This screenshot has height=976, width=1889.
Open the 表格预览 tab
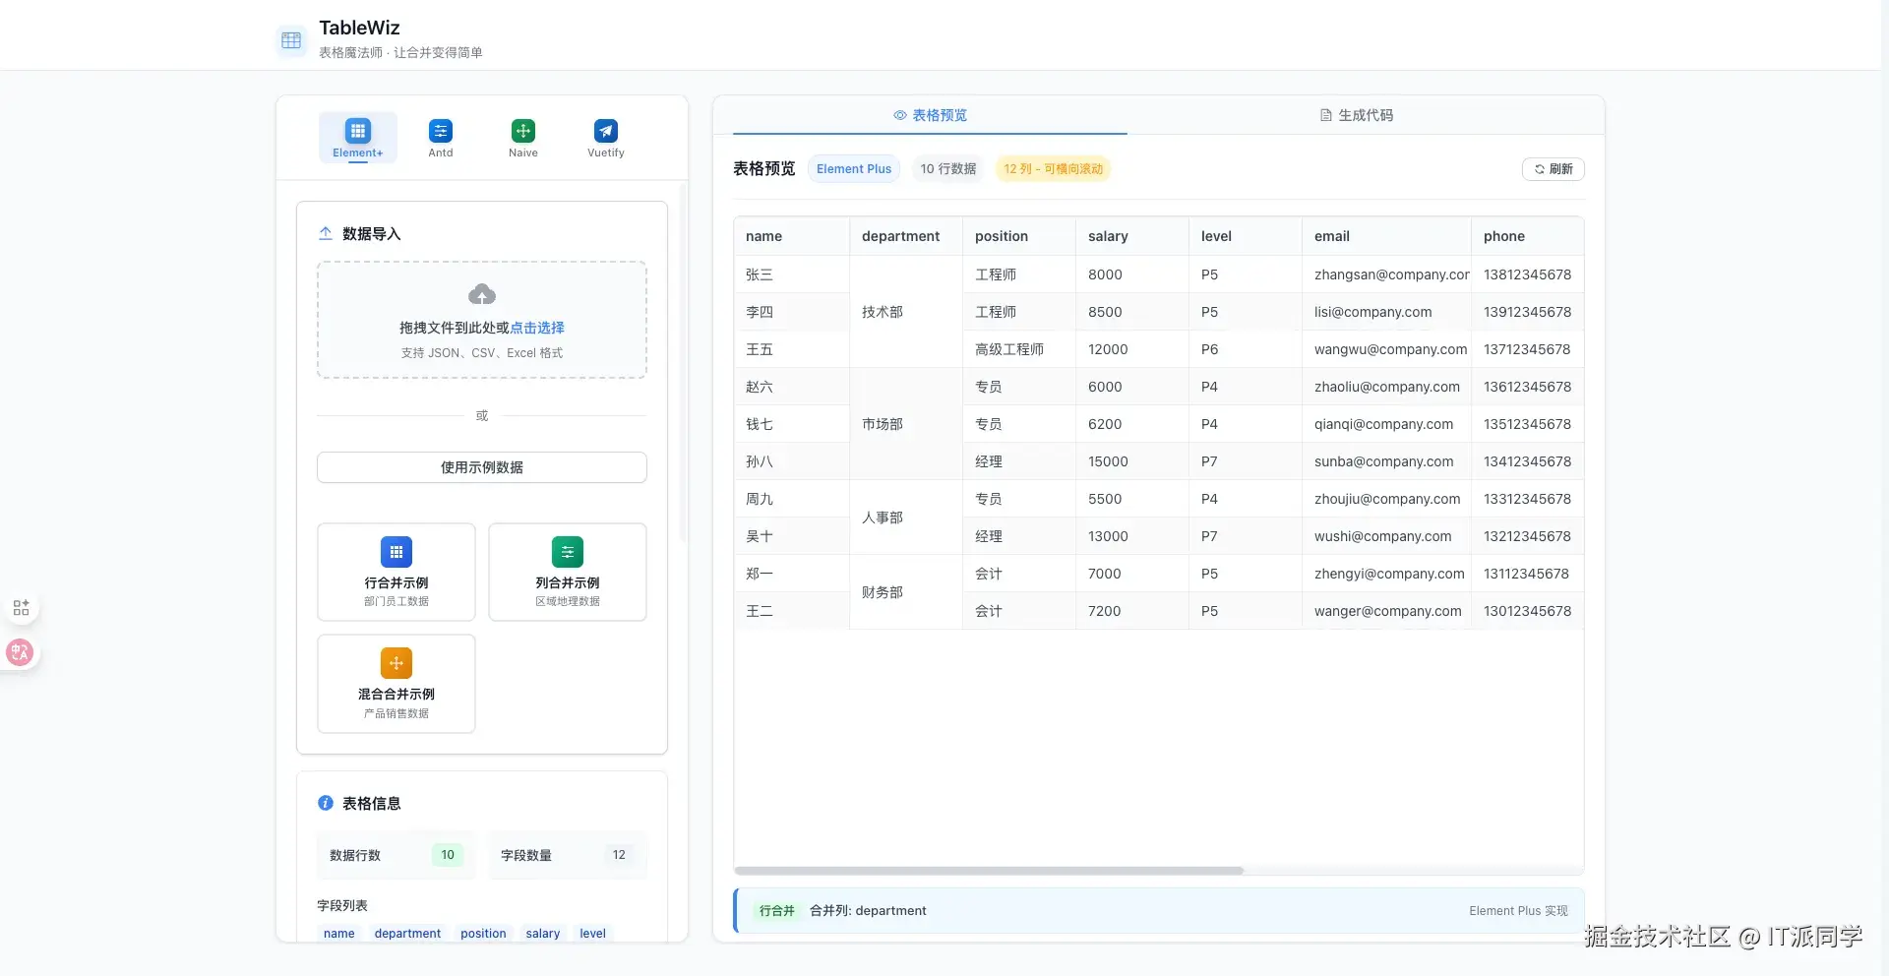tap(930, 115)
